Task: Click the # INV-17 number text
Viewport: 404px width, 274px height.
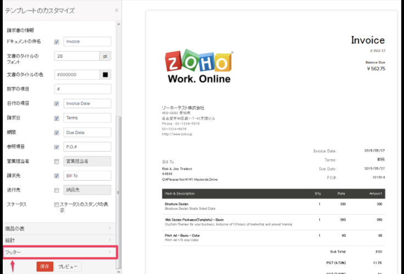Action: tap(378, 51)
